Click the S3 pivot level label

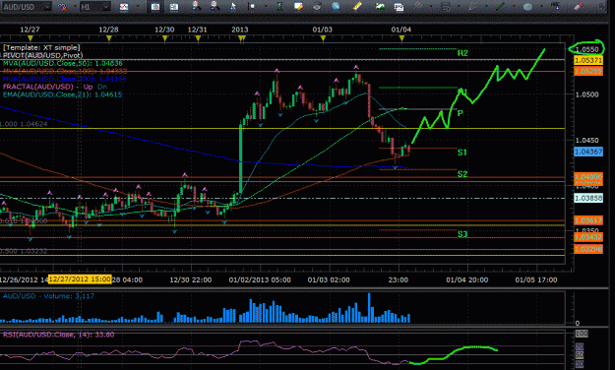(x=462, y=234)
